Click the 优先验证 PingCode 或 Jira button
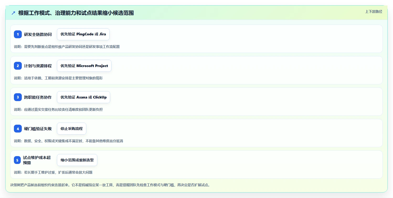 pyautogui.click(x=83, y=34)
